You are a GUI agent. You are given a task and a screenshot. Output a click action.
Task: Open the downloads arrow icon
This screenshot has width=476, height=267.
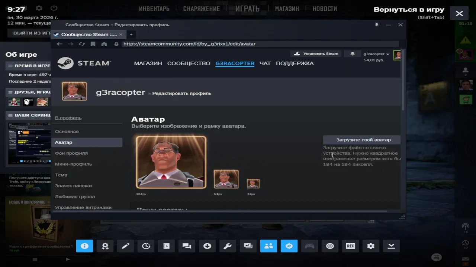[x=207, y=246]
